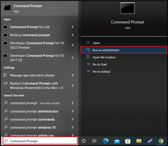
Task: Select 'command prompt administrator' web suggestion text
Action: [x=34, y=111]
